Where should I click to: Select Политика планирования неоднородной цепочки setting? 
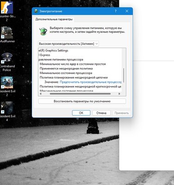74,77
